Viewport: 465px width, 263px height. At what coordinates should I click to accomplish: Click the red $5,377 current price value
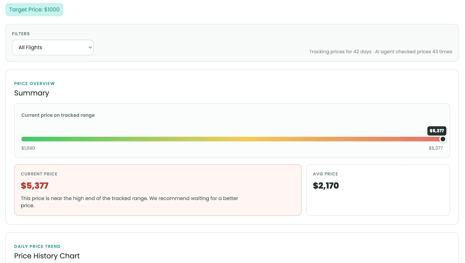35,186
